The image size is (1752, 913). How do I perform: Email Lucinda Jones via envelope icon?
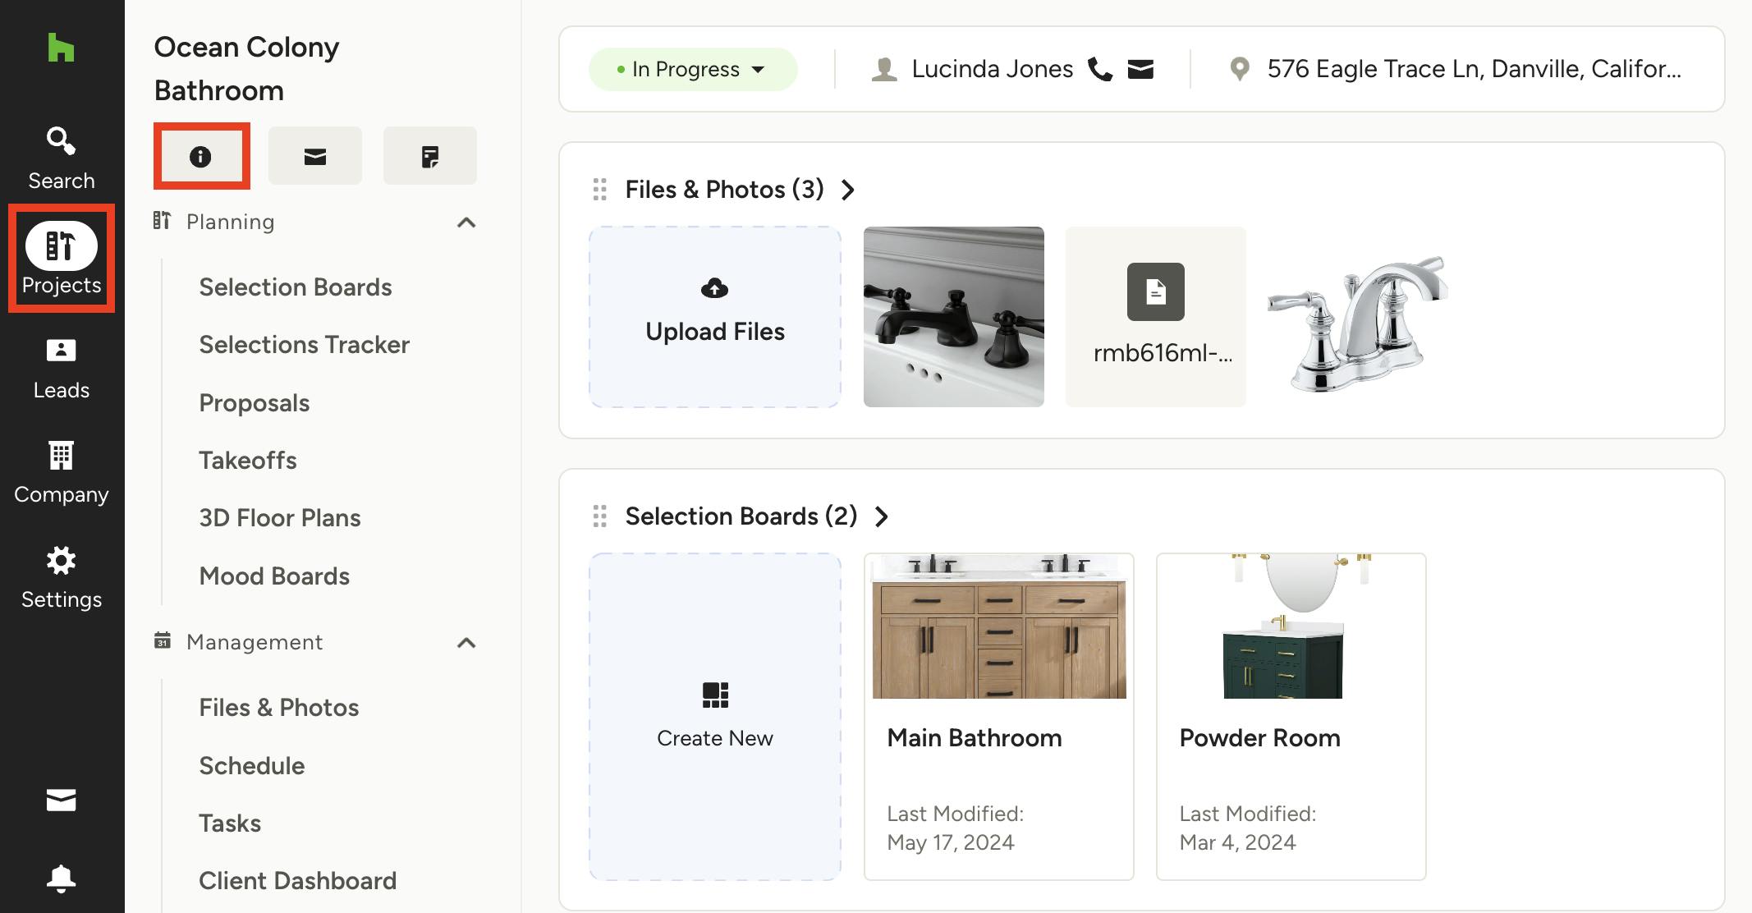(1141, 69)
